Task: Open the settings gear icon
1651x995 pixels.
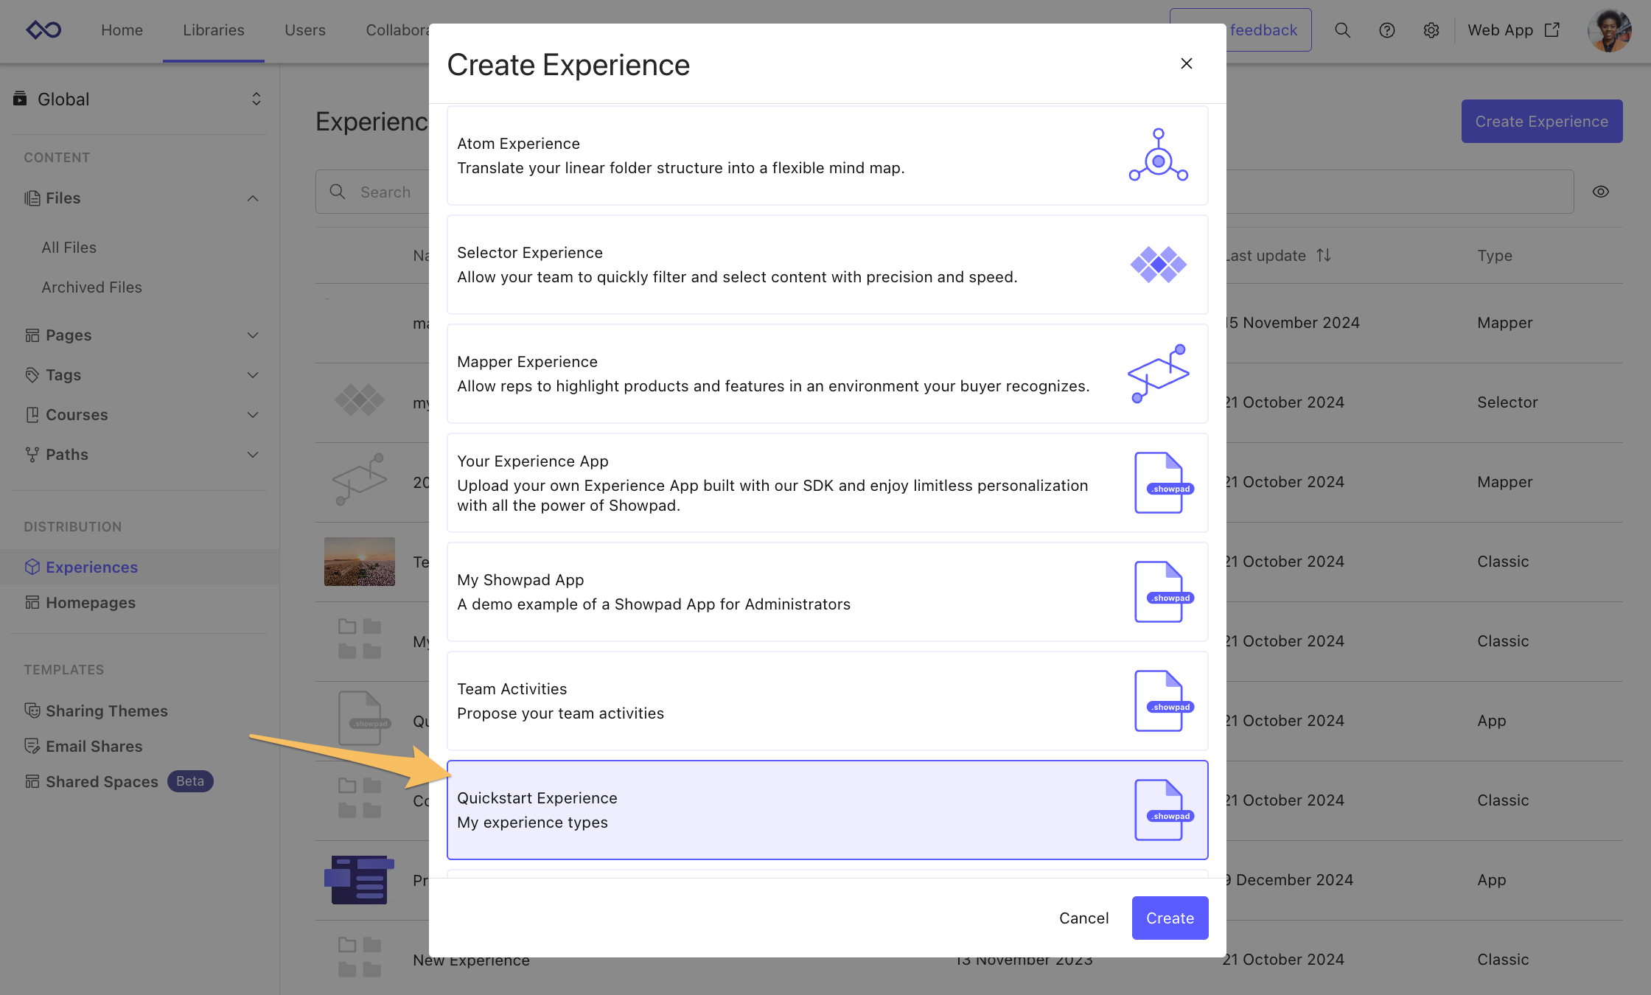Action: pos(1431,30)
